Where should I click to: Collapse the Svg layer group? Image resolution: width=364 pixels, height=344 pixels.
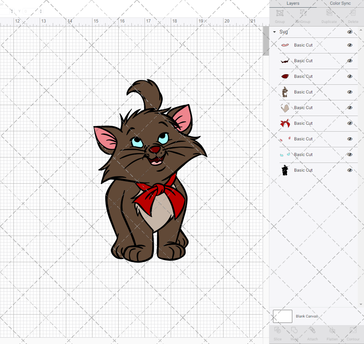pyautogui.click(x=274, y=32)
